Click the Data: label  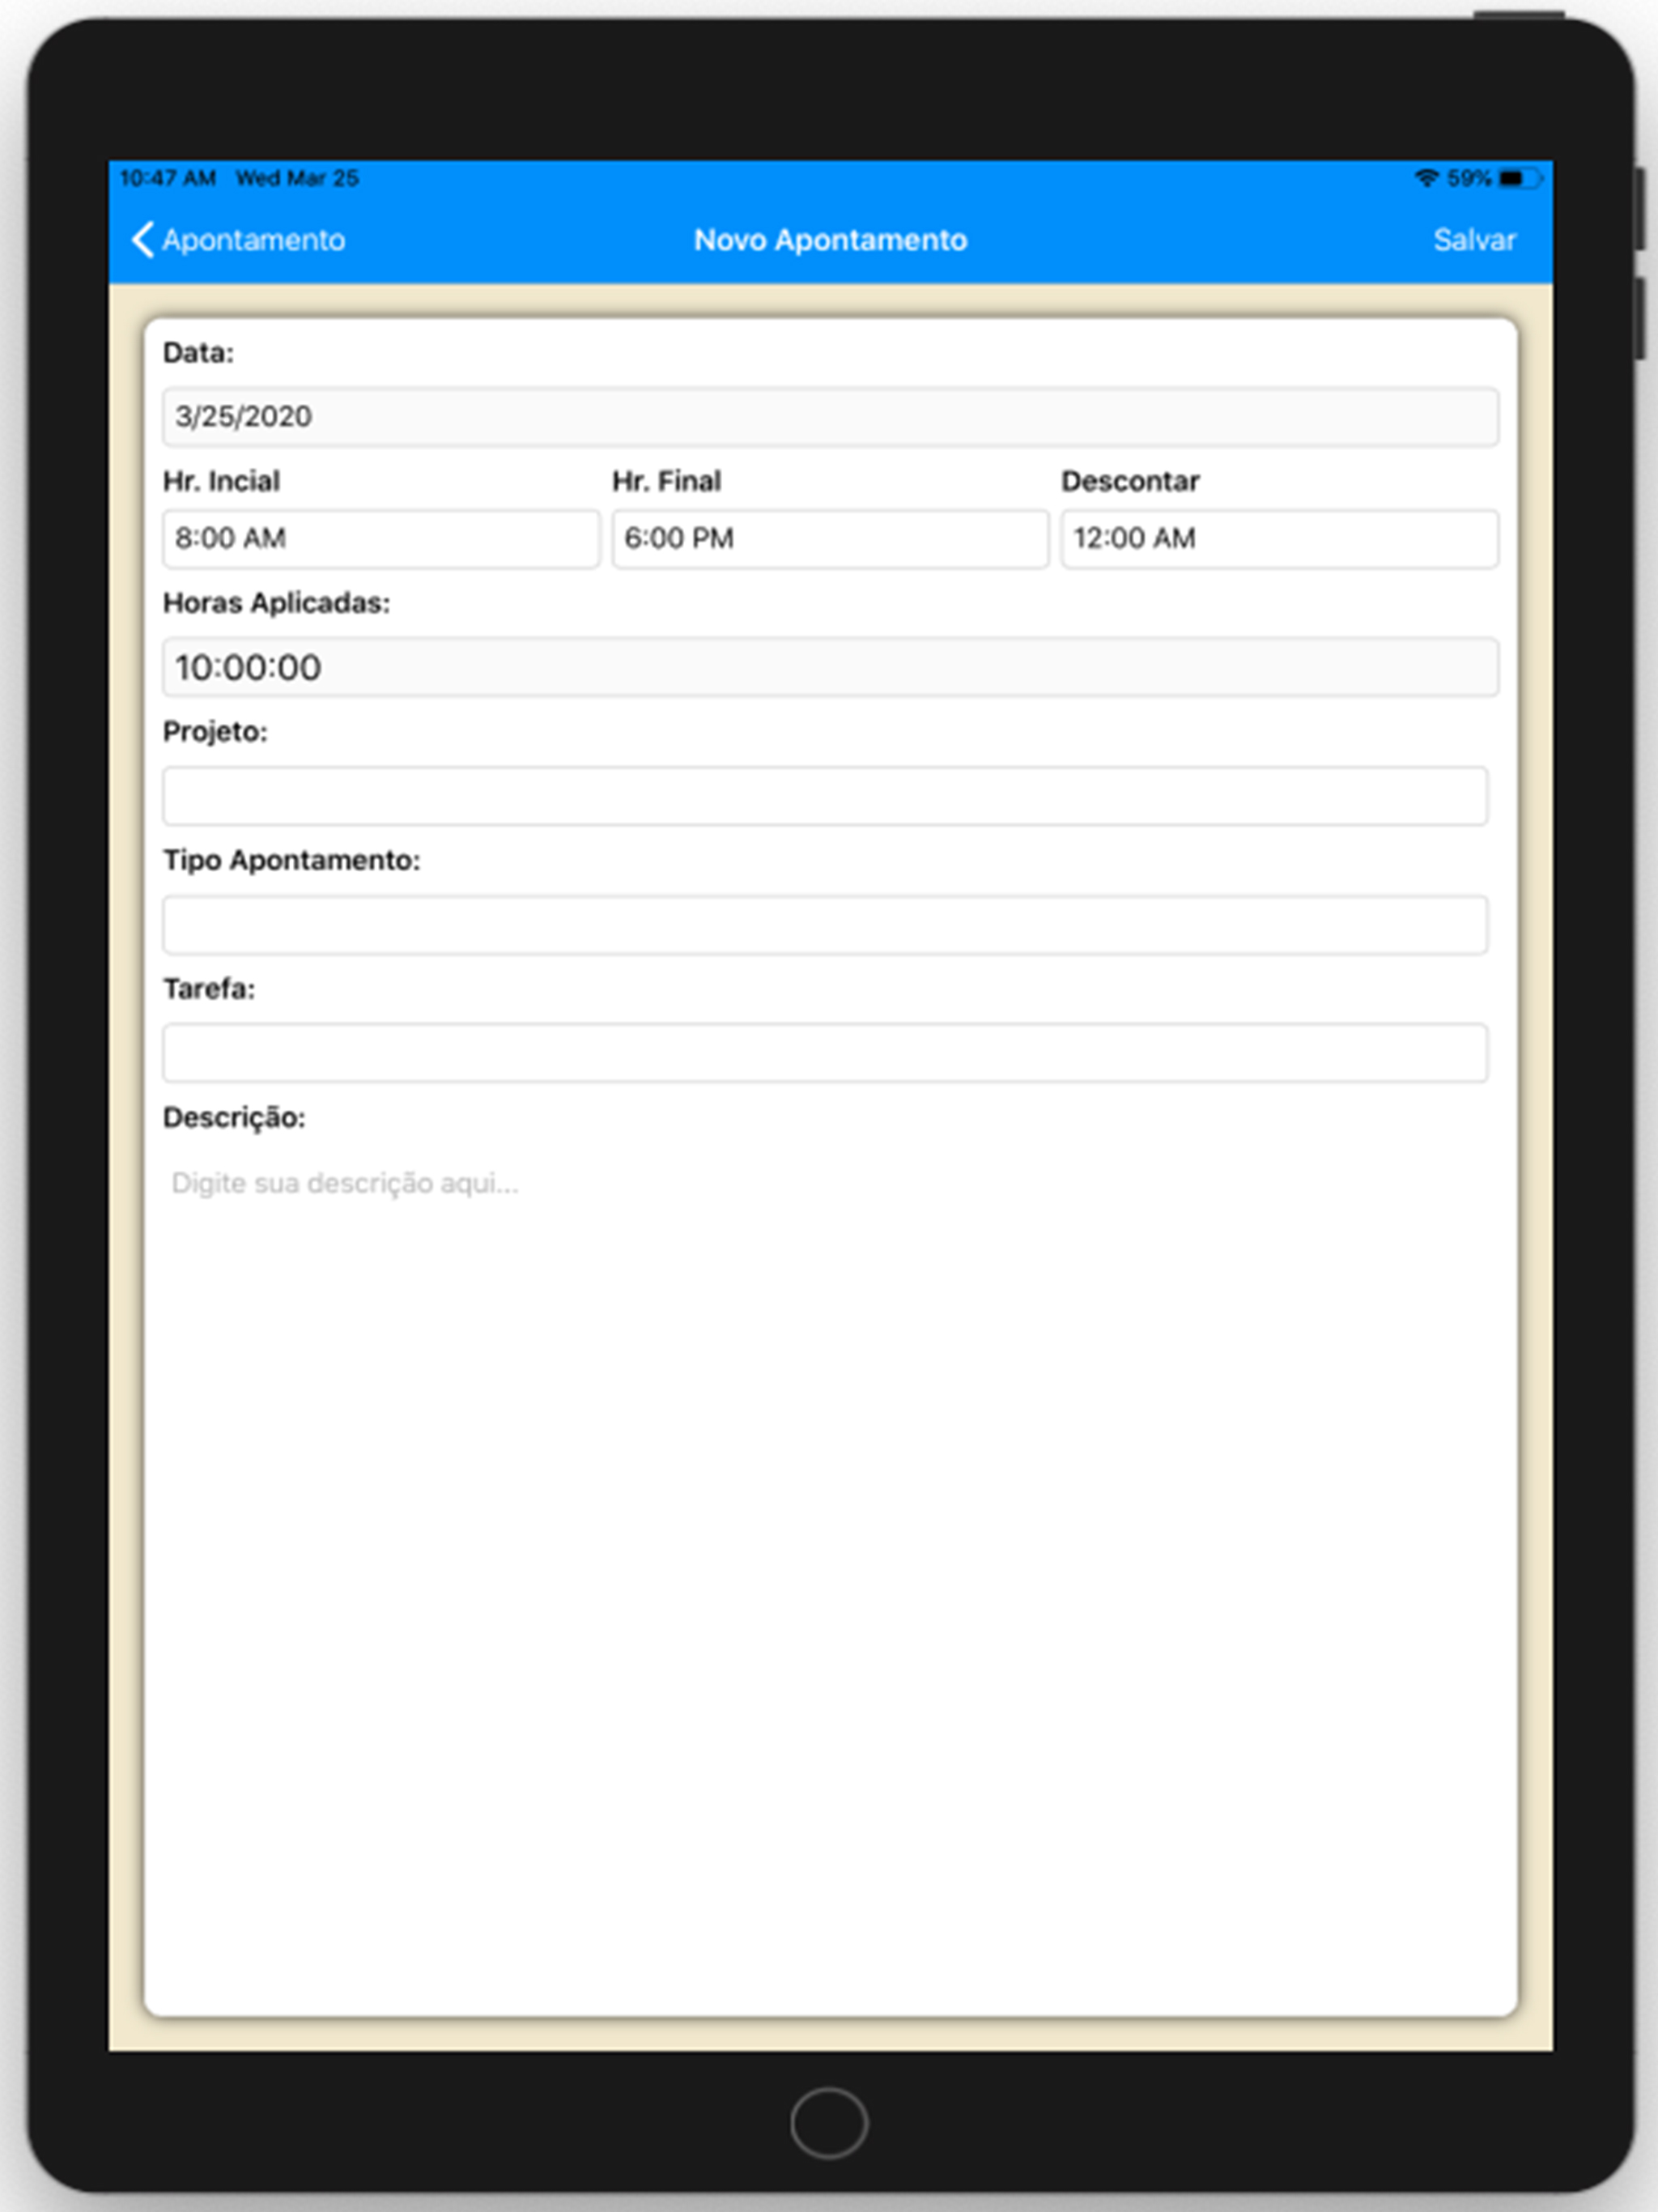coord(198,352)
